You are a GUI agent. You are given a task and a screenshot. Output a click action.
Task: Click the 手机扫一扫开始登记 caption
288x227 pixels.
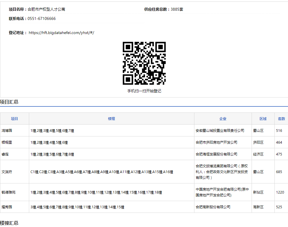pyautogui.click(x=144, y=91)
